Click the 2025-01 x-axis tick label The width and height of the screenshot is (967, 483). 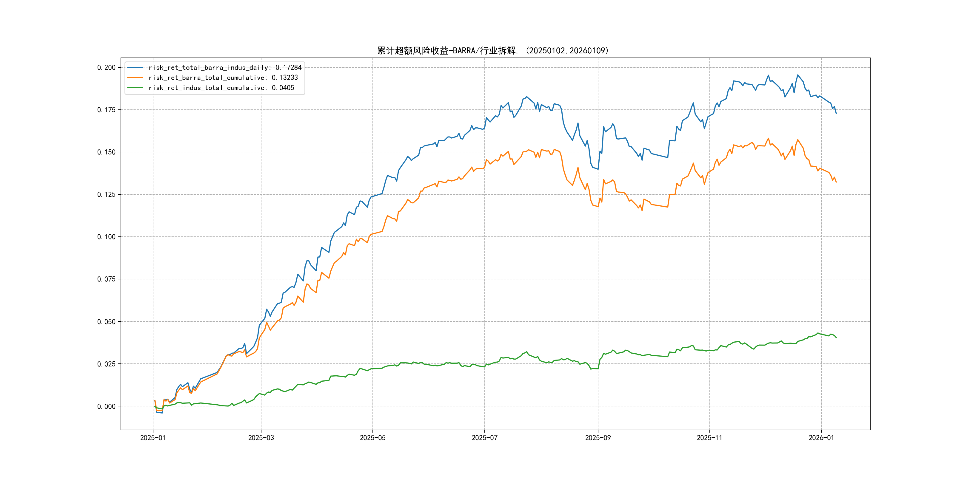tap(153, 438)
